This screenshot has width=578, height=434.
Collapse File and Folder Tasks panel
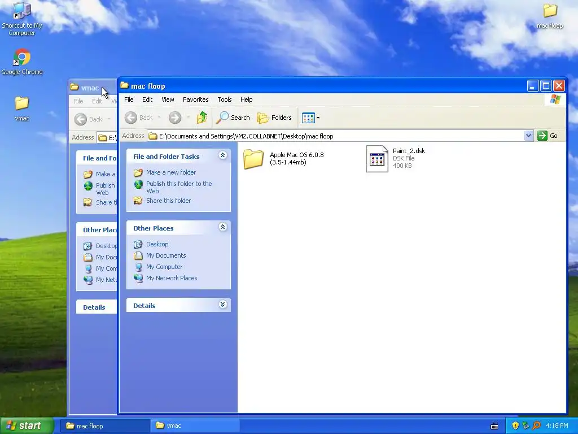click(222, 155)
